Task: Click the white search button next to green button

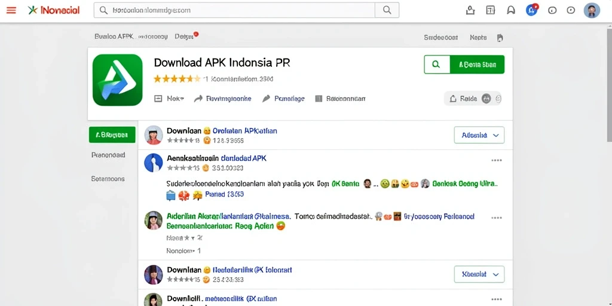Action: coord(437,65)
